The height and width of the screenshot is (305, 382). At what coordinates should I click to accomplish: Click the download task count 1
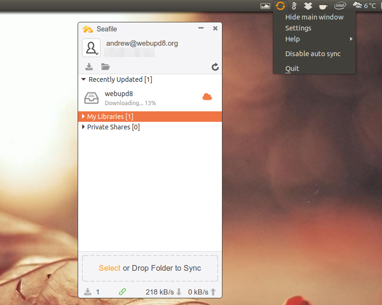[98, 292]
